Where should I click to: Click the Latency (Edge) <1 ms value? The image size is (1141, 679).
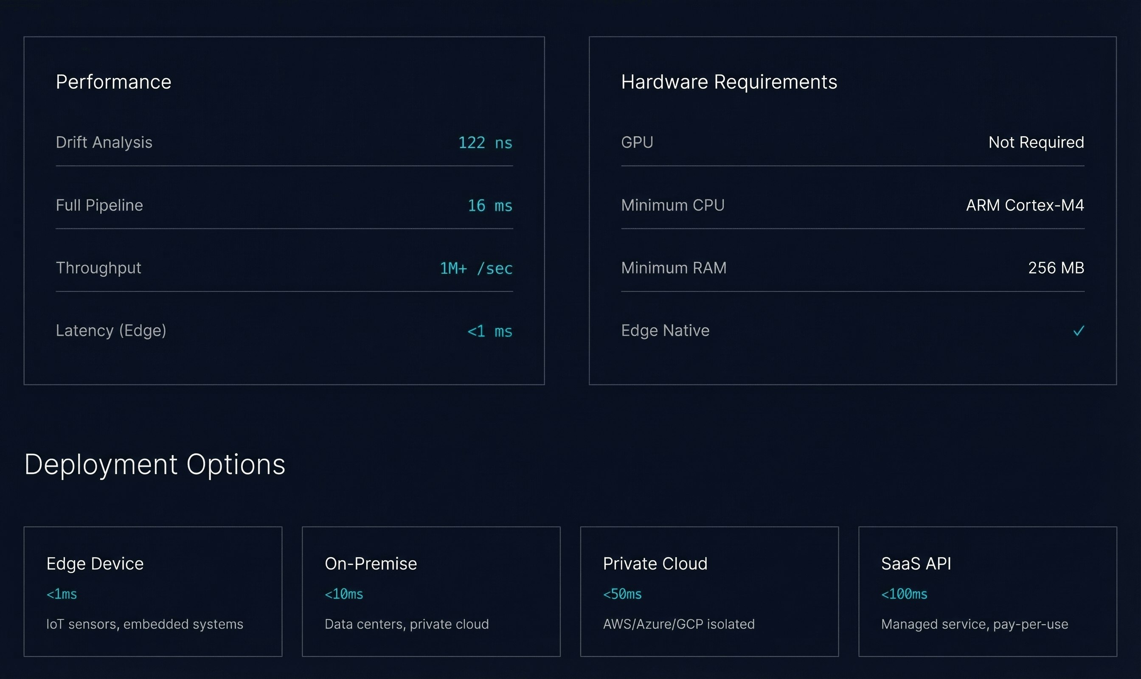coord(489,331)
